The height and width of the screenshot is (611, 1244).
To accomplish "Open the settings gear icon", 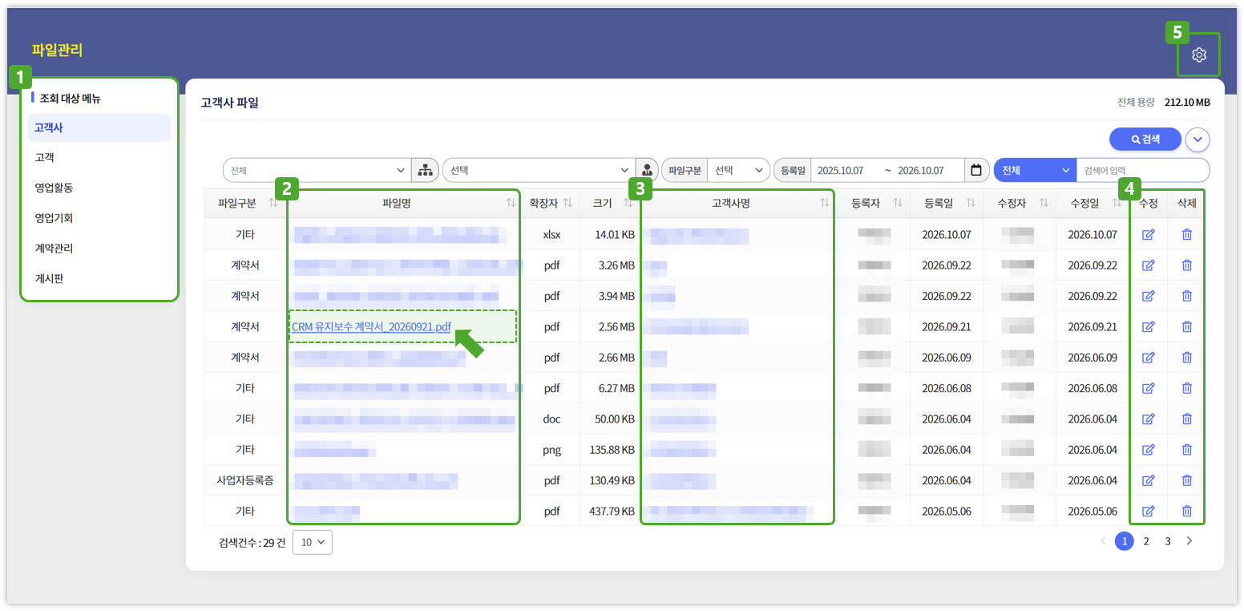I will [1198, 55].
